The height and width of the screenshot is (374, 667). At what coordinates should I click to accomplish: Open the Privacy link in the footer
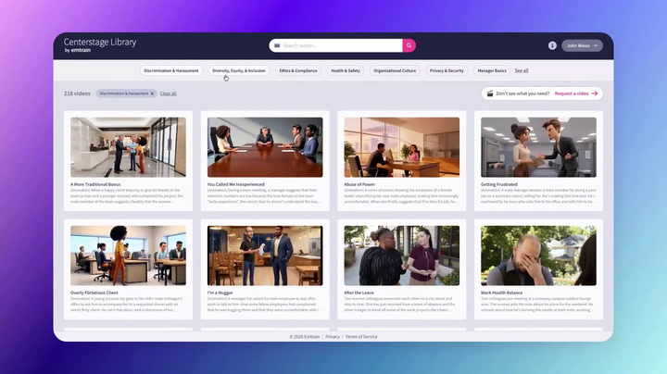coord(333,337)
